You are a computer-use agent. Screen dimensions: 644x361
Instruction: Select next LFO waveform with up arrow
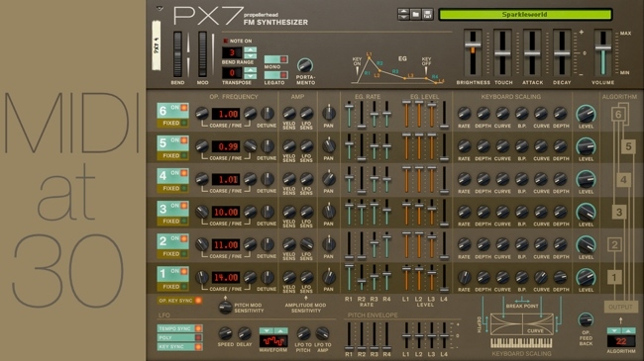(281, 330)
